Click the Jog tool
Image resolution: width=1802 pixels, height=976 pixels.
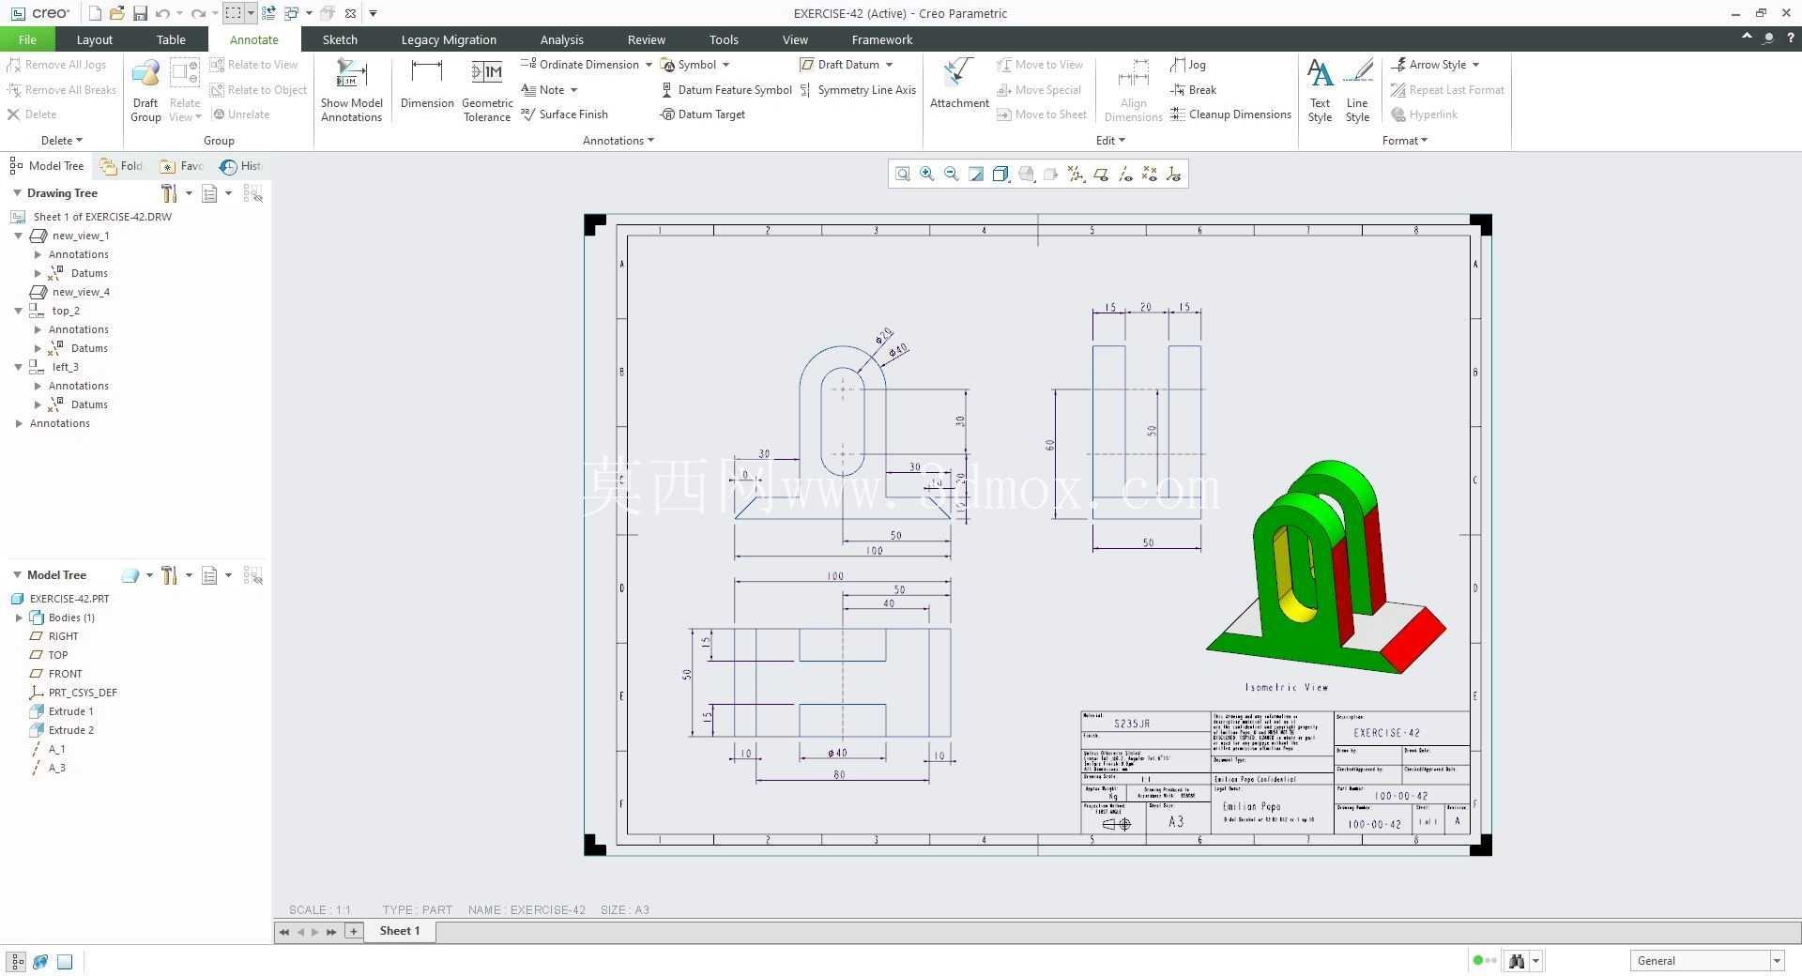(x=1188, y=65)
